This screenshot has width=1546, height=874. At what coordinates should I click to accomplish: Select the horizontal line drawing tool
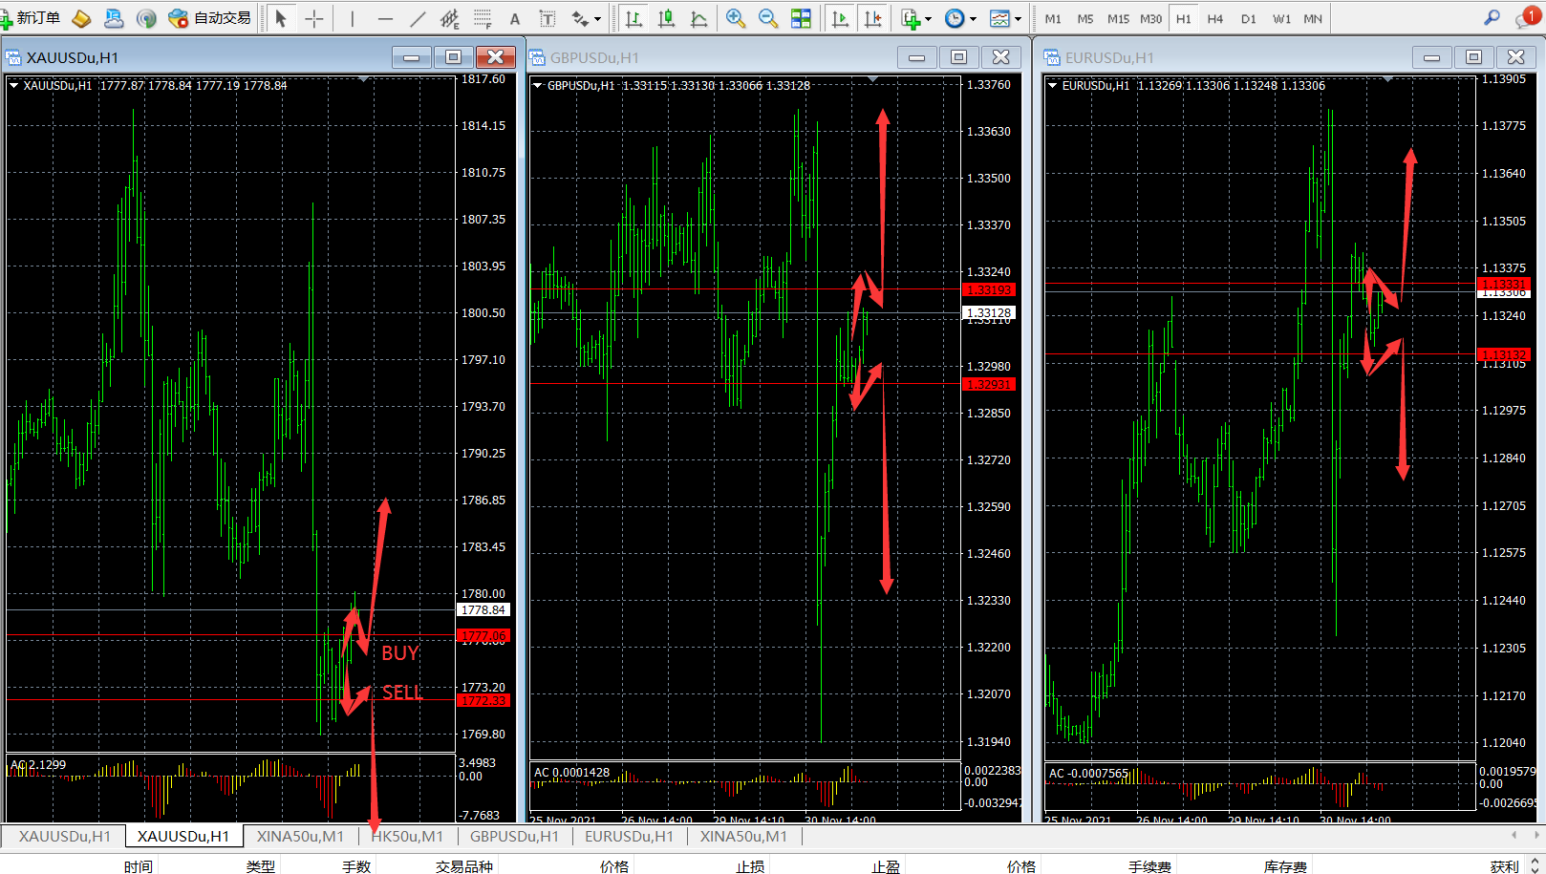385,18
